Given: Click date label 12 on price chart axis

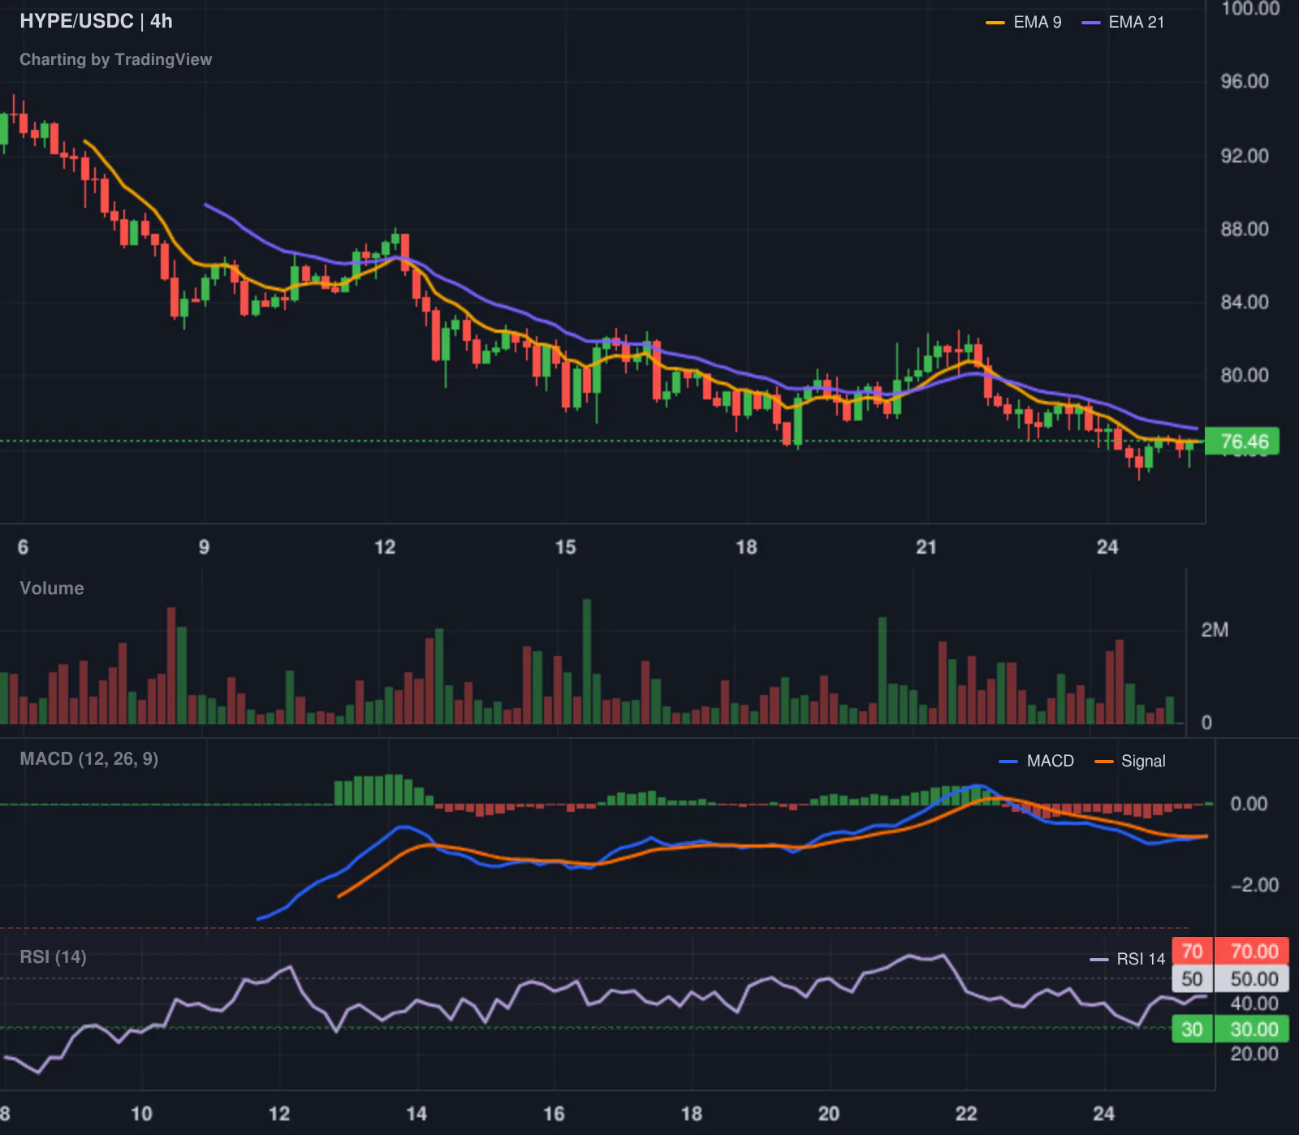Looking at the screenshot, I should [385, 547].
